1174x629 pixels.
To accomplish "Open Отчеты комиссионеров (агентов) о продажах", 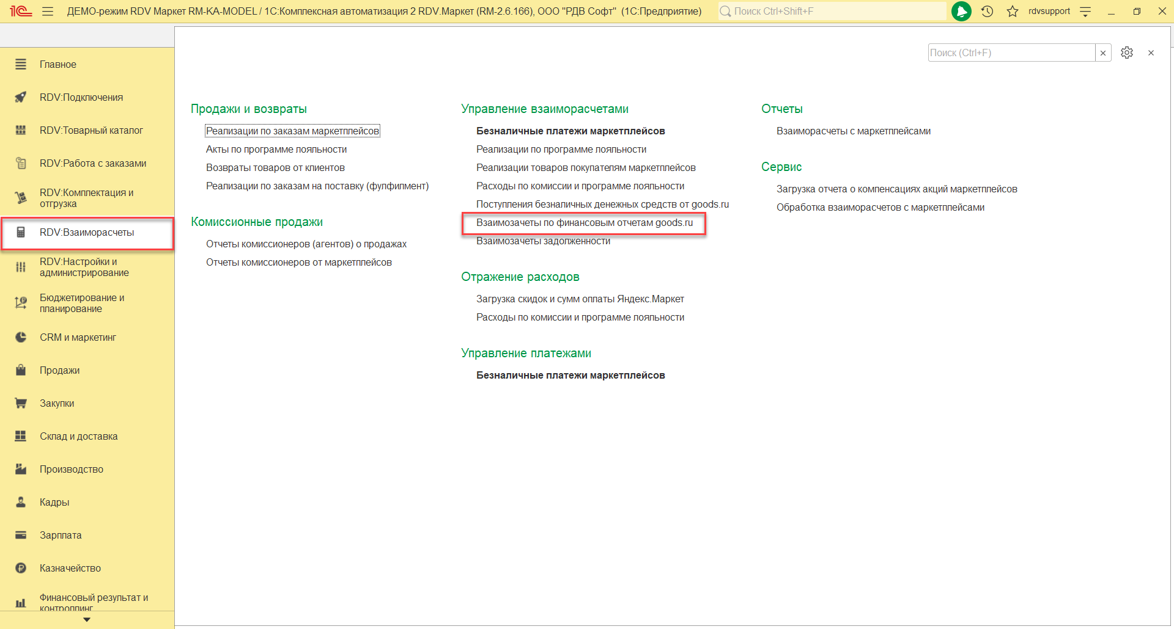I will (x=306, y=244).
